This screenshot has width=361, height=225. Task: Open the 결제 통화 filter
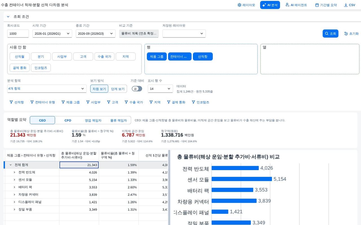click(176, 102)
